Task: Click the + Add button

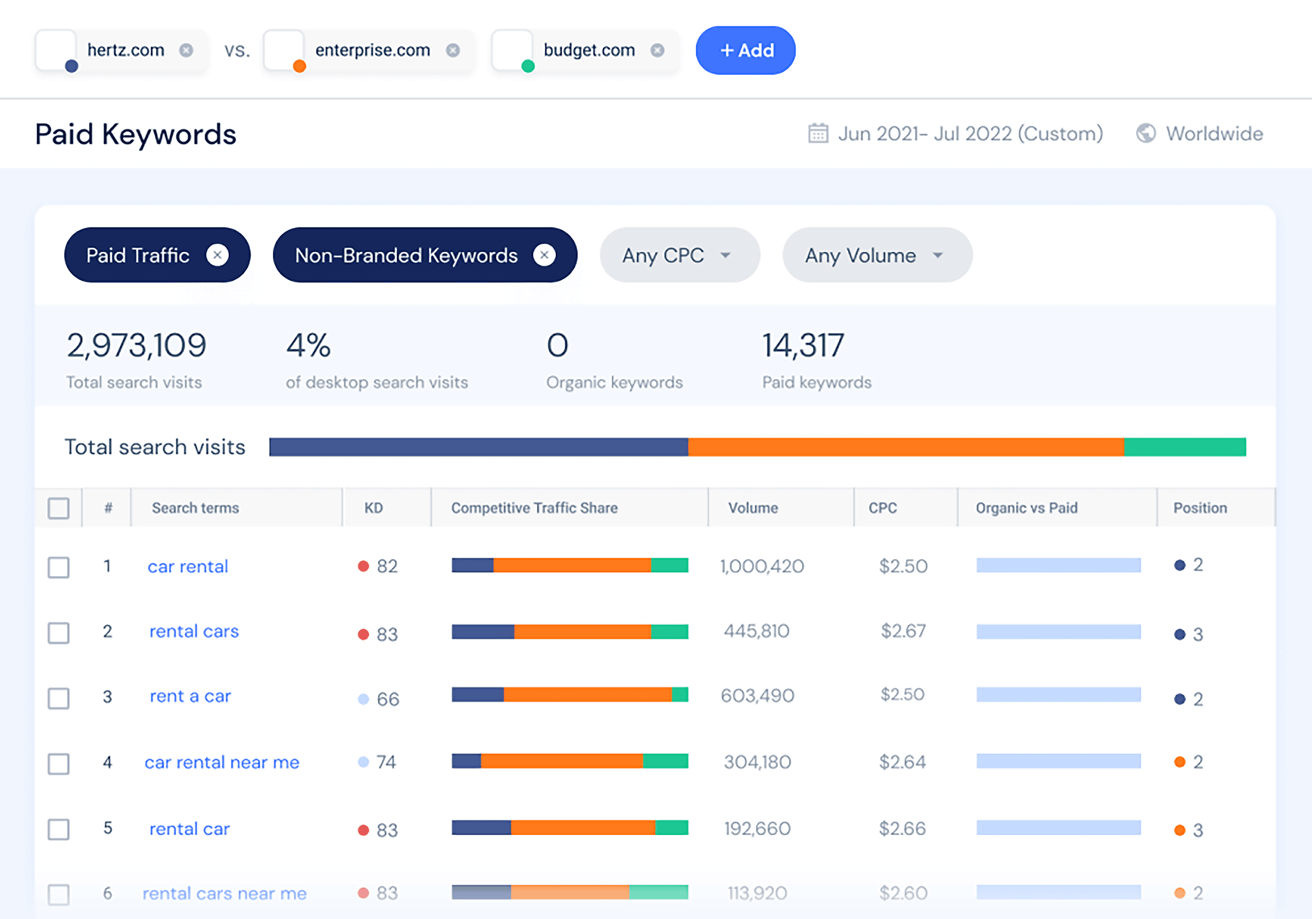Action: click(745, 50)
